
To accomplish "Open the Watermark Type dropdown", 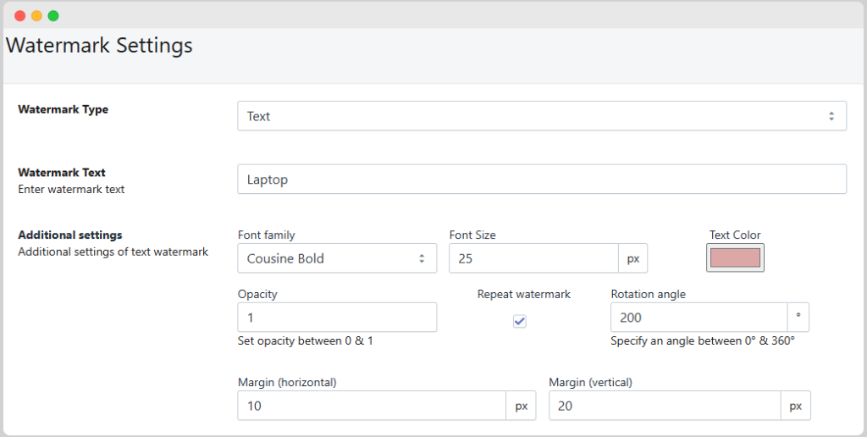I will point(541,116).
